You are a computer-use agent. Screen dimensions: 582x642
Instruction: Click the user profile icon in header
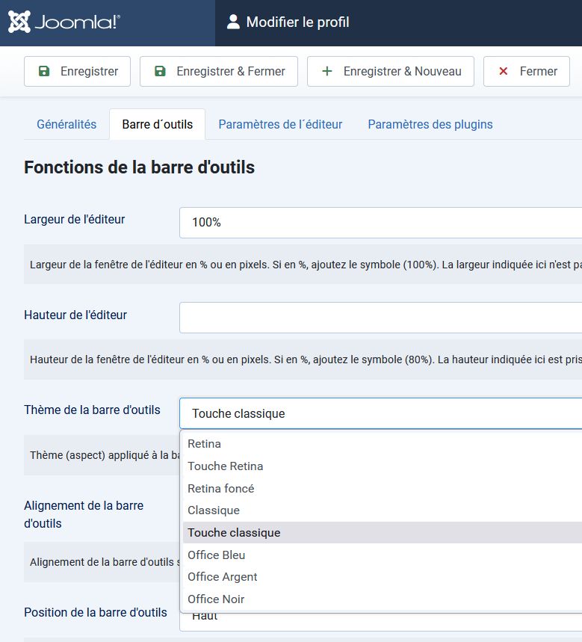(x=234, y=22)
